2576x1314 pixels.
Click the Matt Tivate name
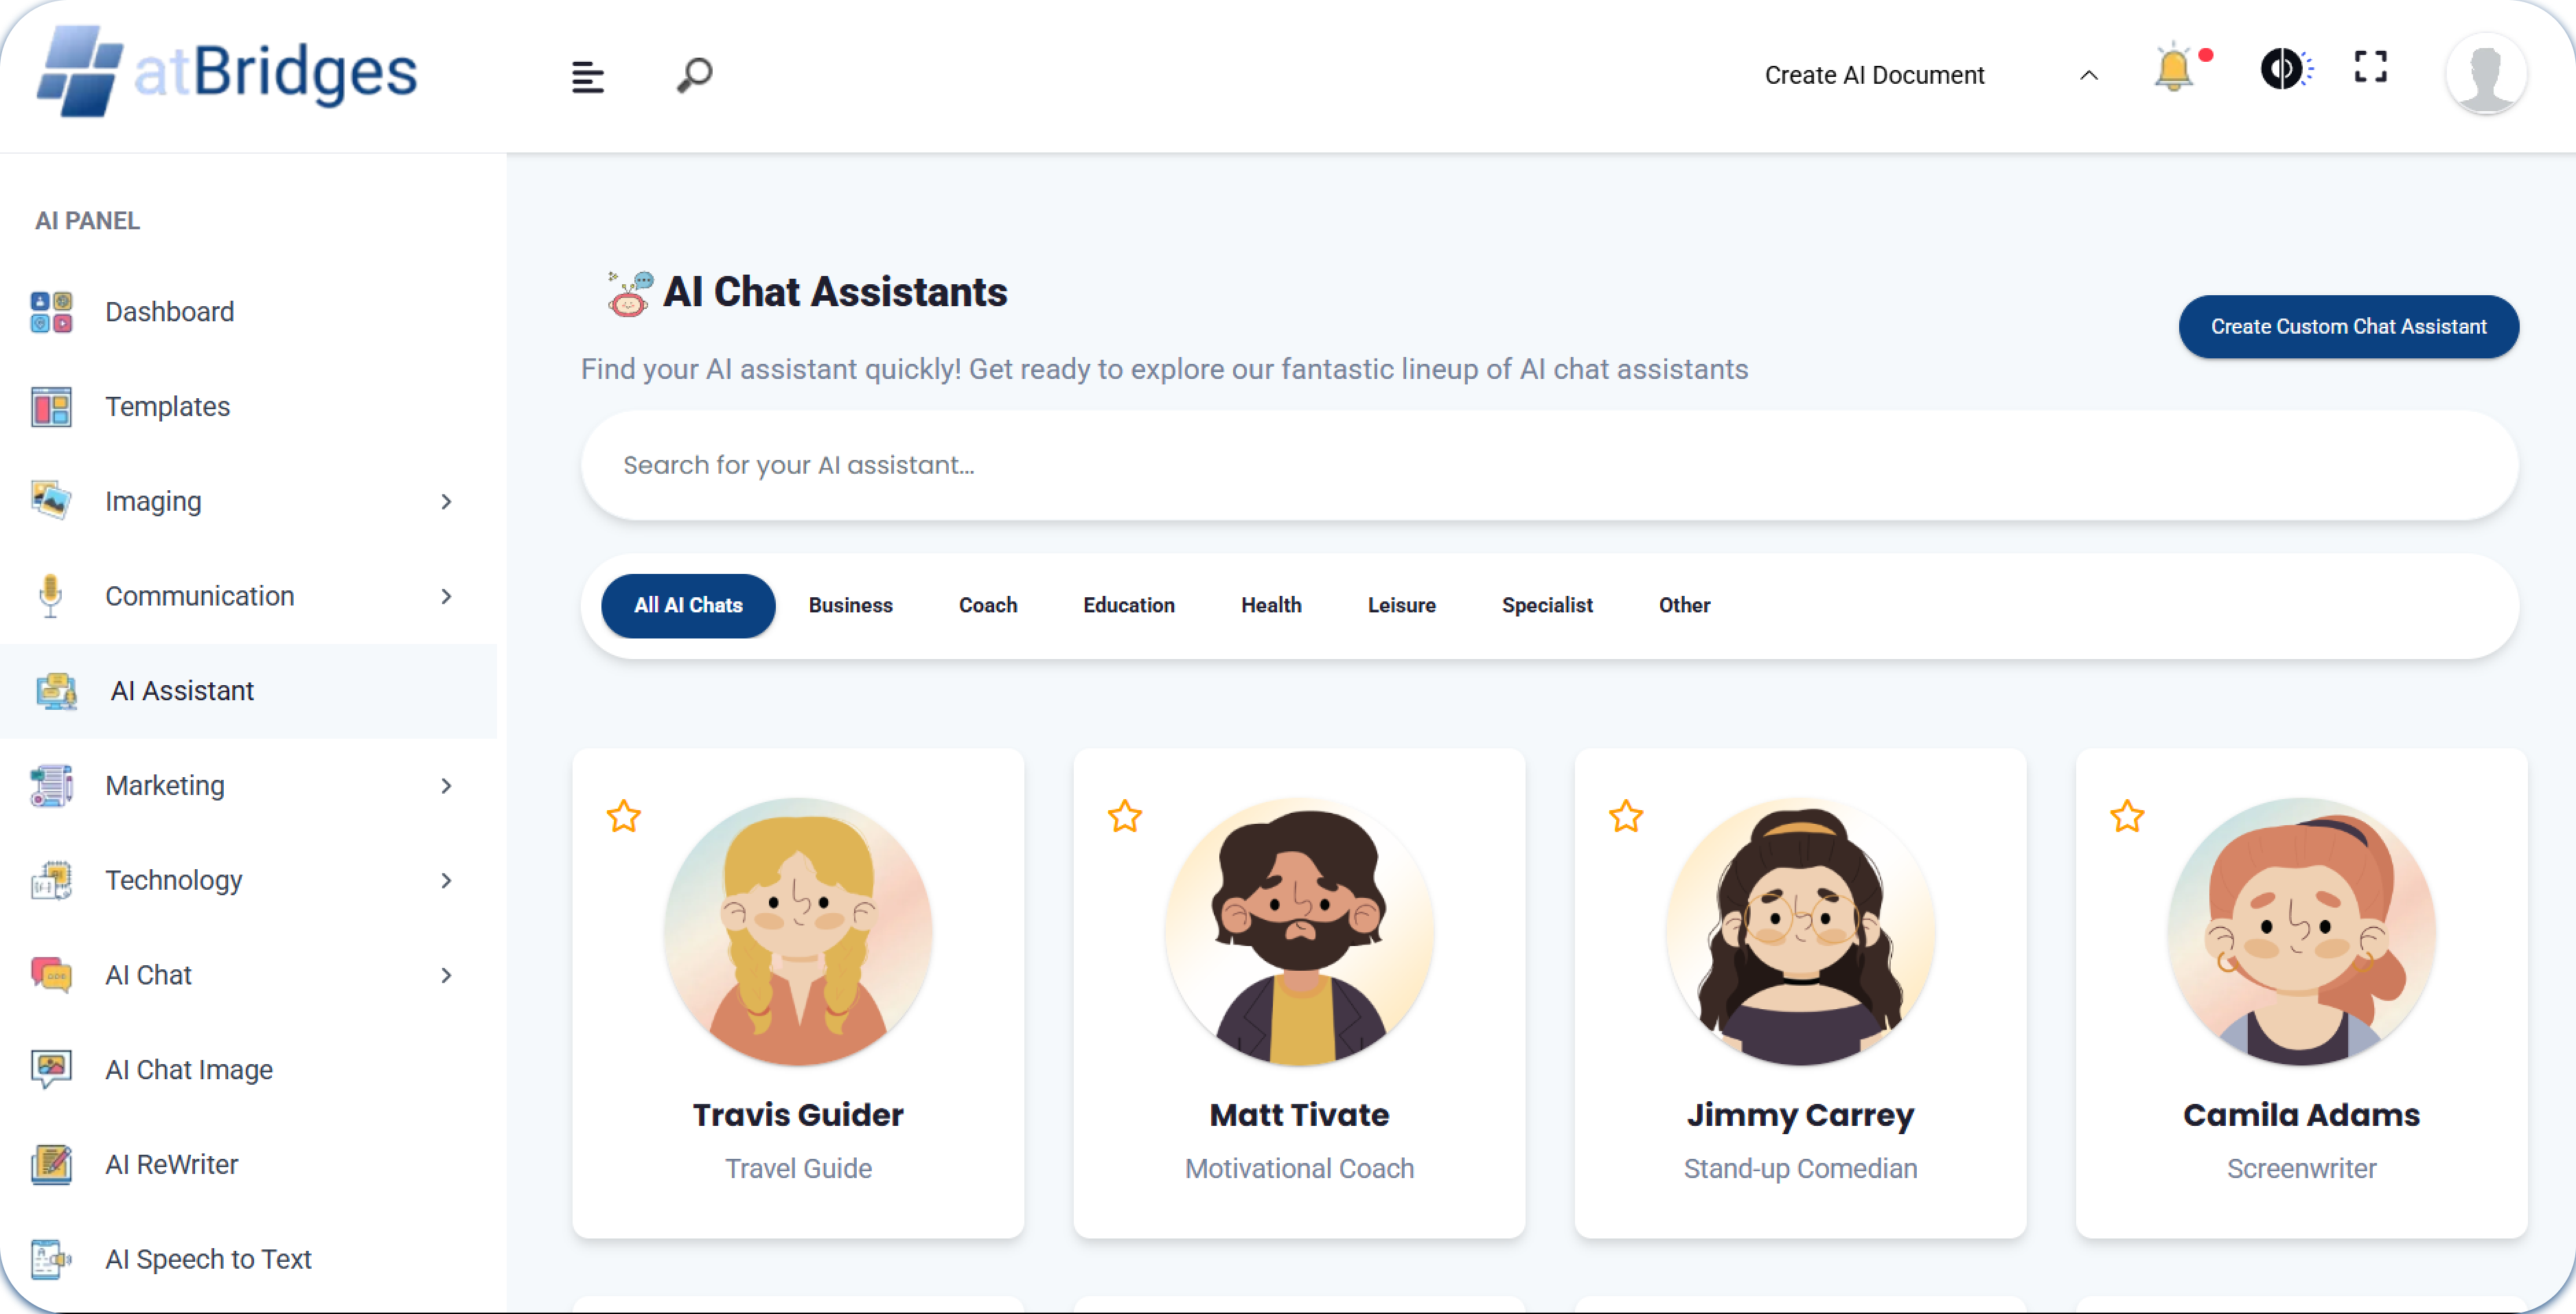1299,1115
